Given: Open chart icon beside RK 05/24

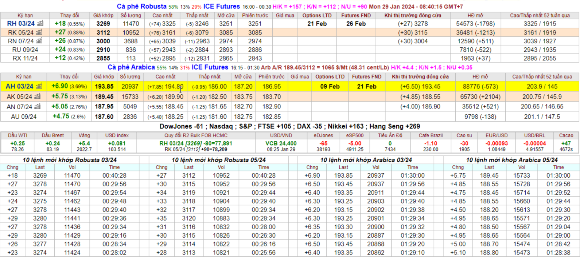Looking at the screenshot, I should point(39,32).
